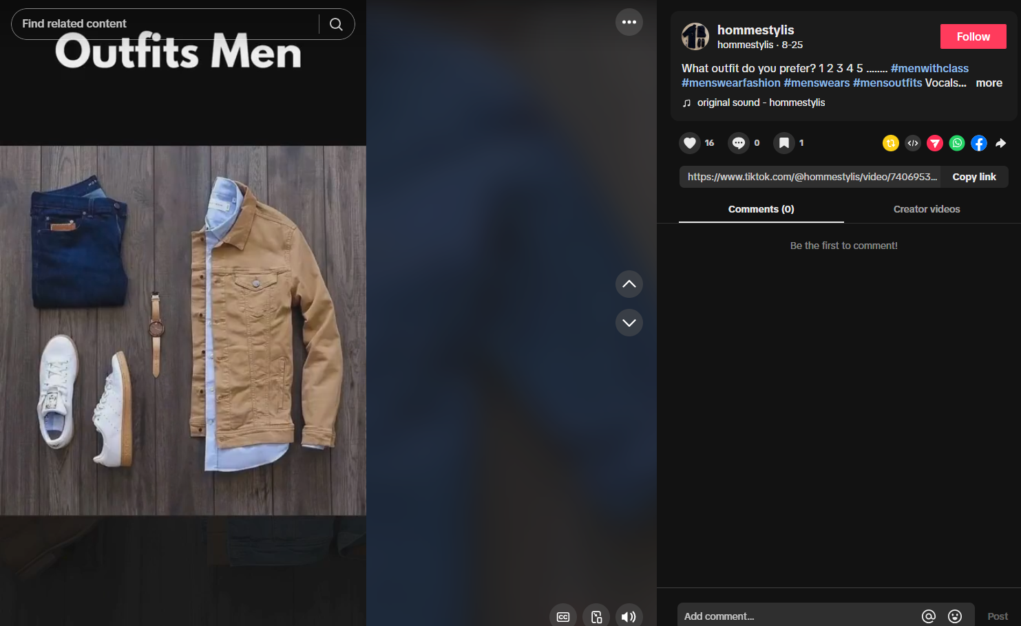The image size is (1021, 626).
Task: Click the outfit video to pause
Action: [x=183, y=330]
